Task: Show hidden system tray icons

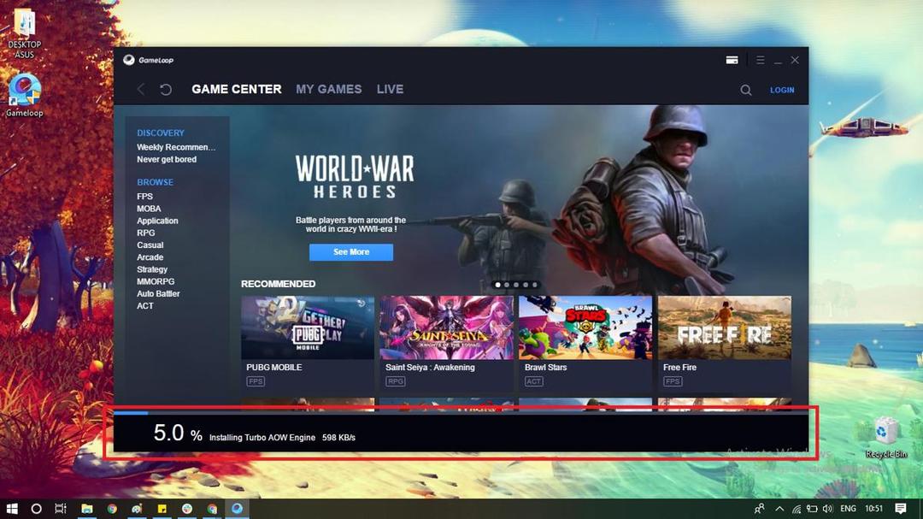Action: [779, 509]
